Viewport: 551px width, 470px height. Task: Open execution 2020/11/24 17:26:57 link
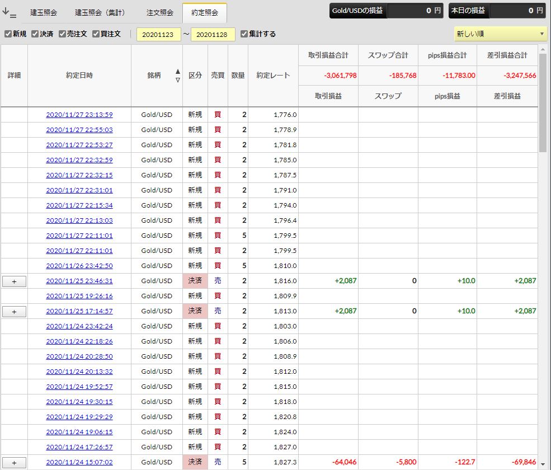coord(79,447)
